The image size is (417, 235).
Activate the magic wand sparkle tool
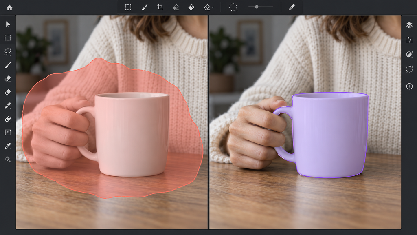click(x=8, y=160)
